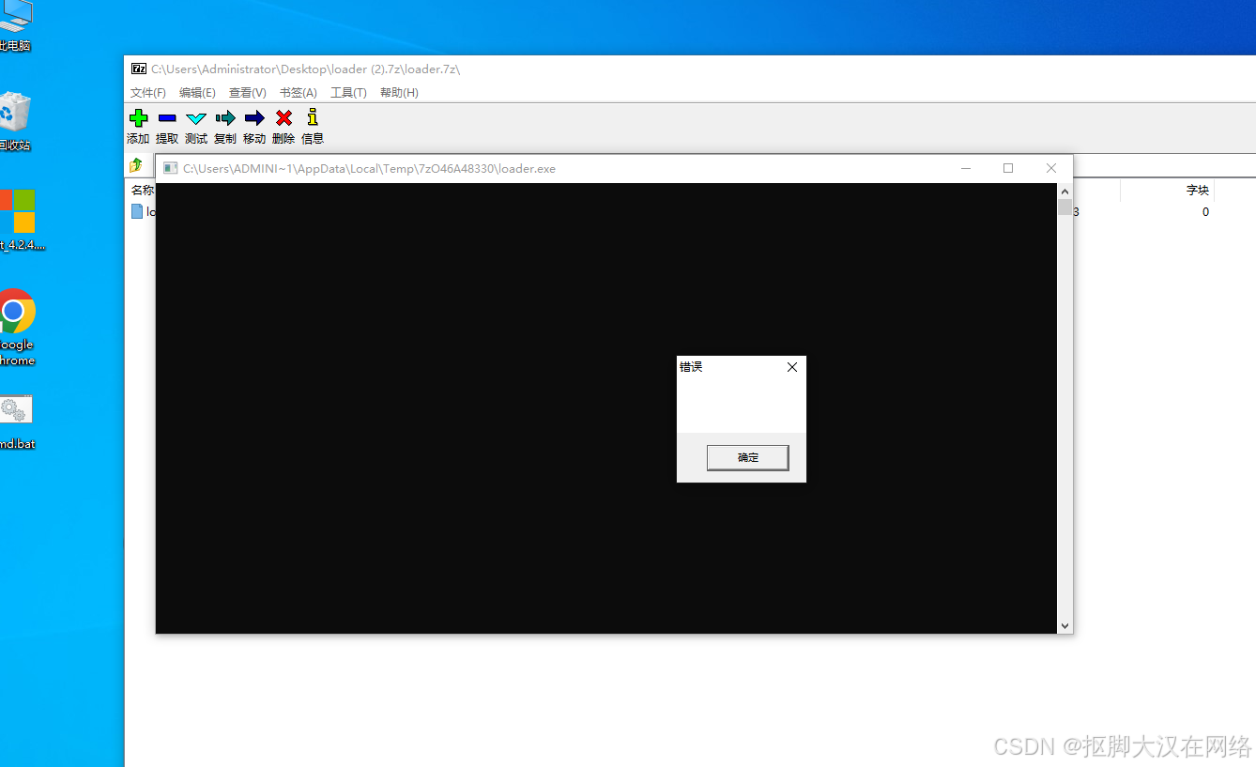This screenshot has width=1256, height=767.
Task: Select the loader file icon in list
Action: click(x=137, y=211)
